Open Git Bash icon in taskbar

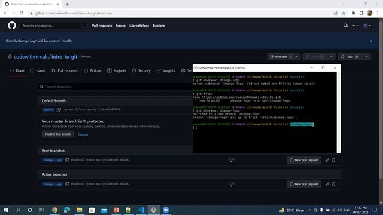153,210
